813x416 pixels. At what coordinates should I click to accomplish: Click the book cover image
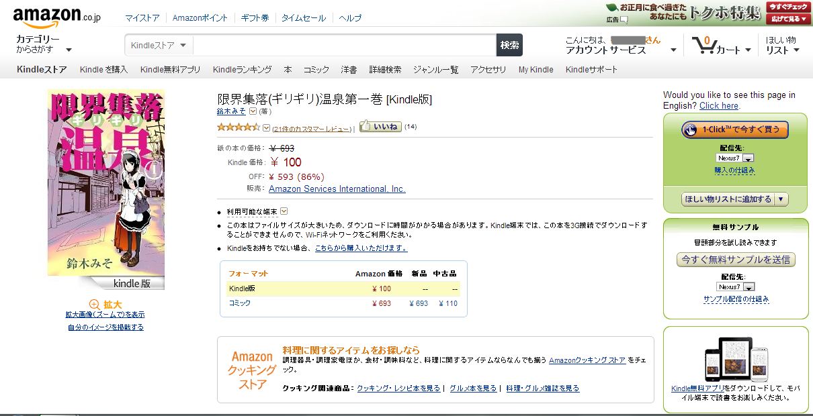point(106,183)
